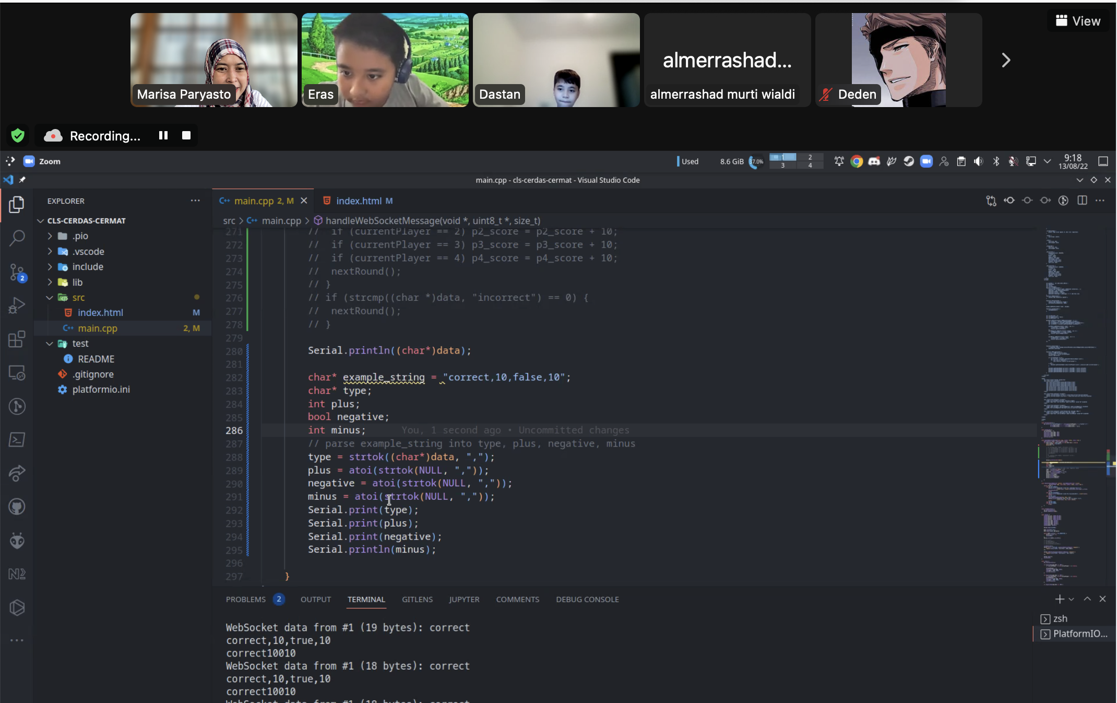The image size is (1117, 703).
Task: Click the View button in Zoom
Action: point(1078,21)
